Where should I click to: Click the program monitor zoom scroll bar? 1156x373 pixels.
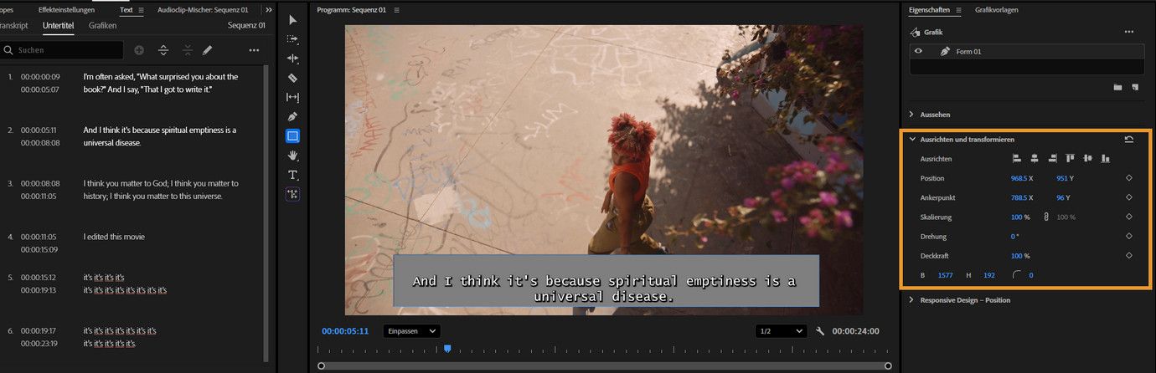pyautogui.click(x=604, y=365)
